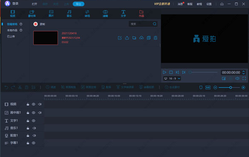The height and width of the screenshot is (157, 249).
Task: Click the blue 导出 export button
Action: [x=78, y=4]
